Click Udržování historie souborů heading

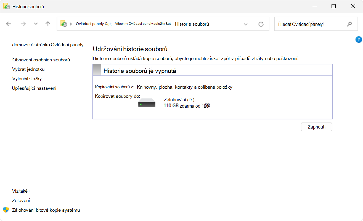point(130,49)
